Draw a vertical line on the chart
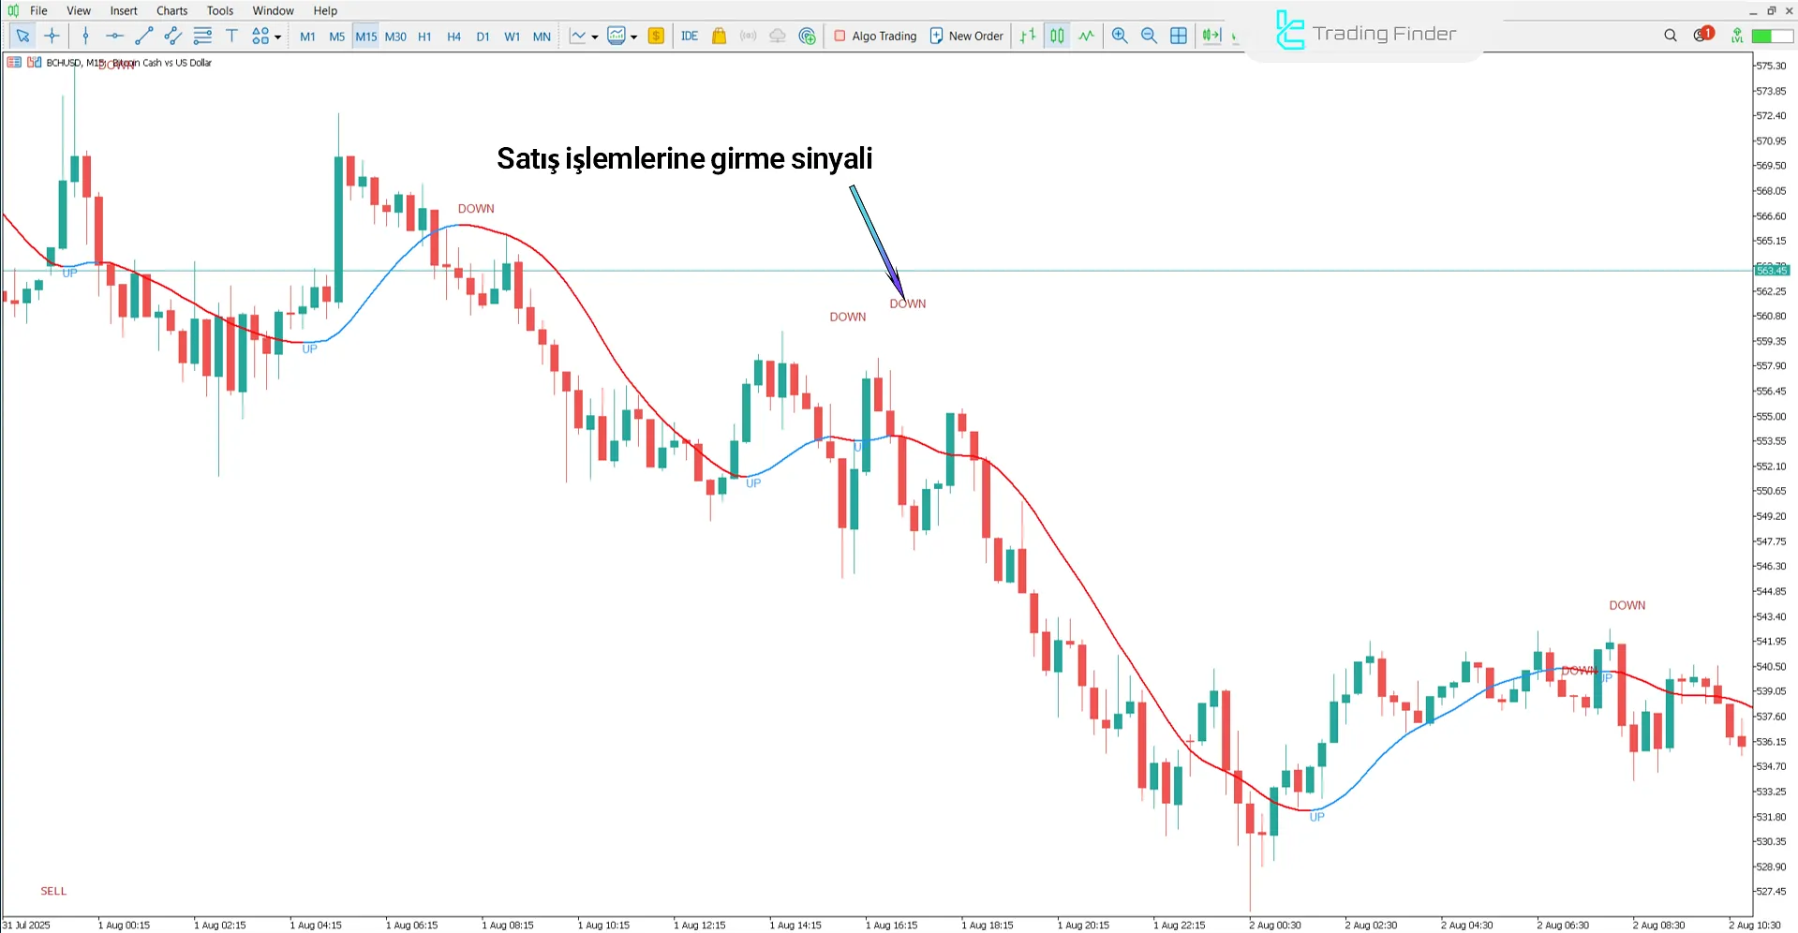Image resolution: width=1798 pixels, height=933 pixels. pos(85,36)
